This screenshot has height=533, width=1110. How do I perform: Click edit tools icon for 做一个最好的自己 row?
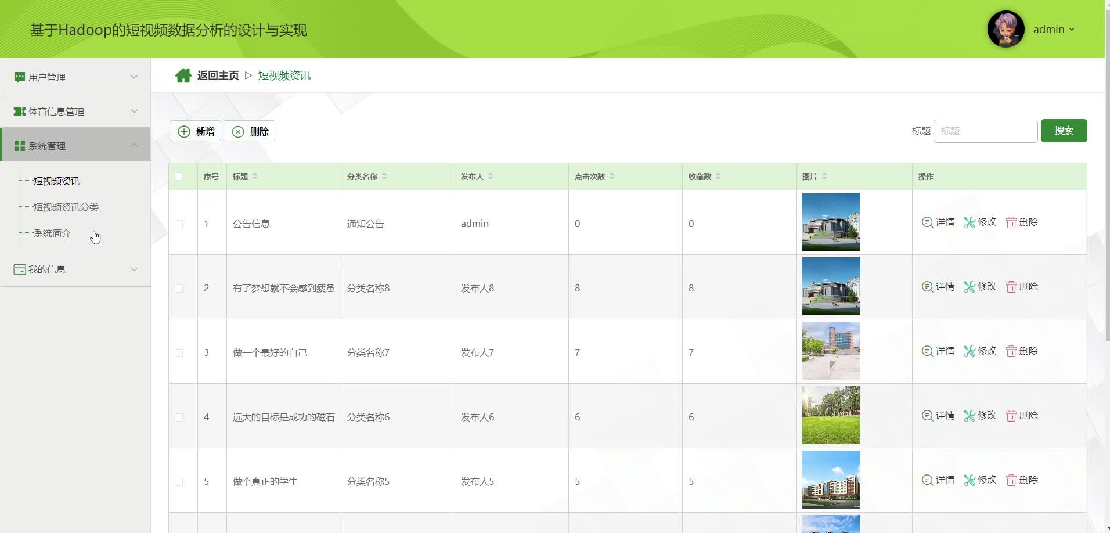click(x=969, y=351)
